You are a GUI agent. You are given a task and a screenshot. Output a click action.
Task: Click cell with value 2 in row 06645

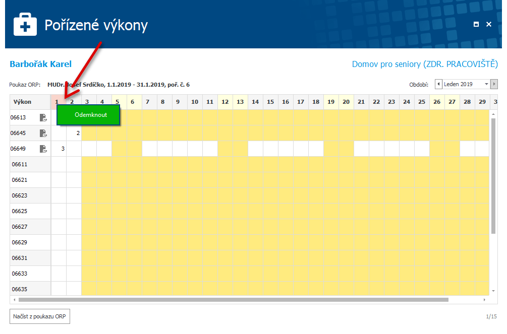click(x=74, y=133)
